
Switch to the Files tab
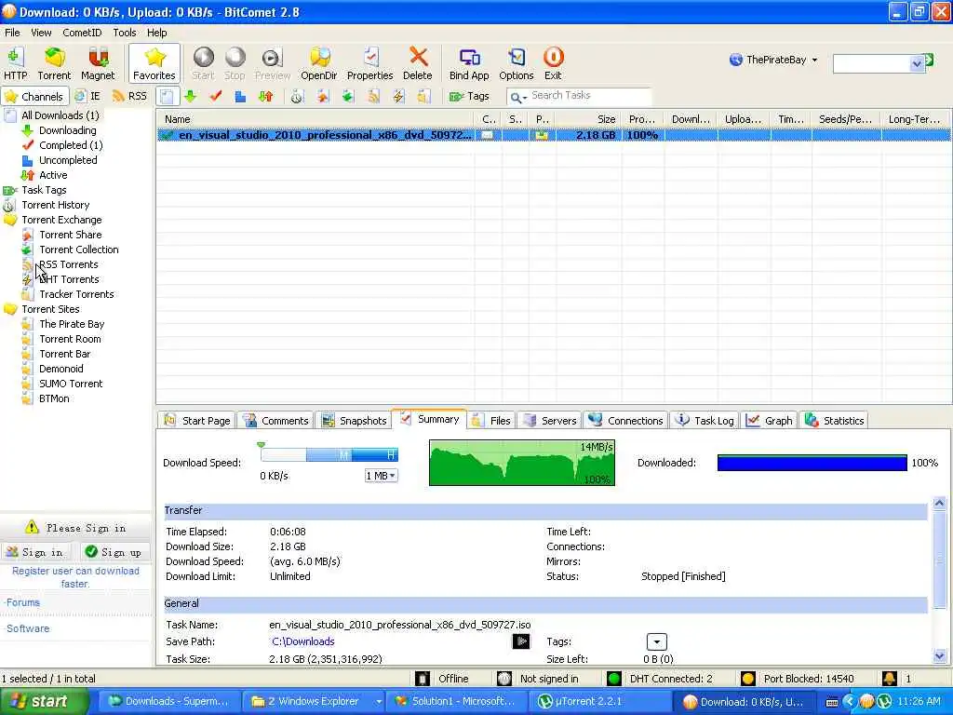(493, 420)
